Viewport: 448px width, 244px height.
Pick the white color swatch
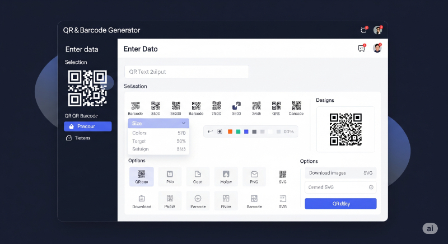pyautogui.click(x=270, y=132)
